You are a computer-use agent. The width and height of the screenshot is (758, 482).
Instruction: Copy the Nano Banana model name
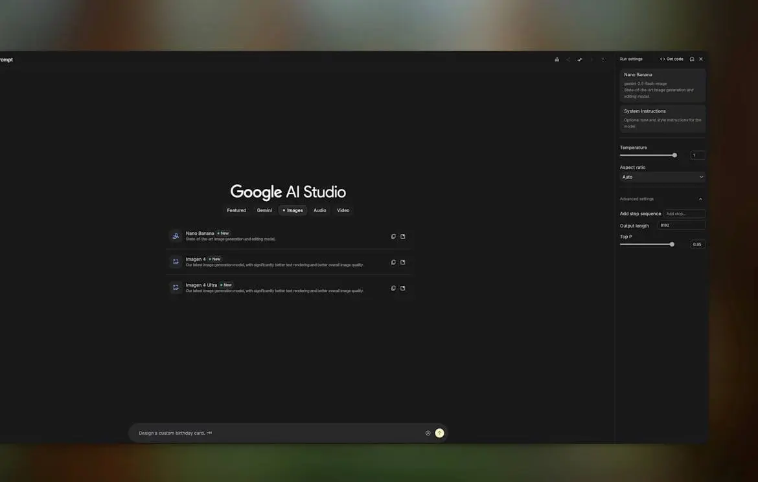tap(393, 237)
